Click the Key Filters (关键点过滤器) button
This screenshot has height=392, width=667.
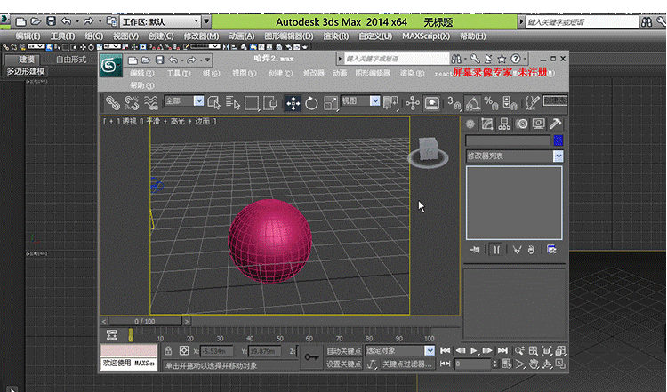(x=405, y=364)
